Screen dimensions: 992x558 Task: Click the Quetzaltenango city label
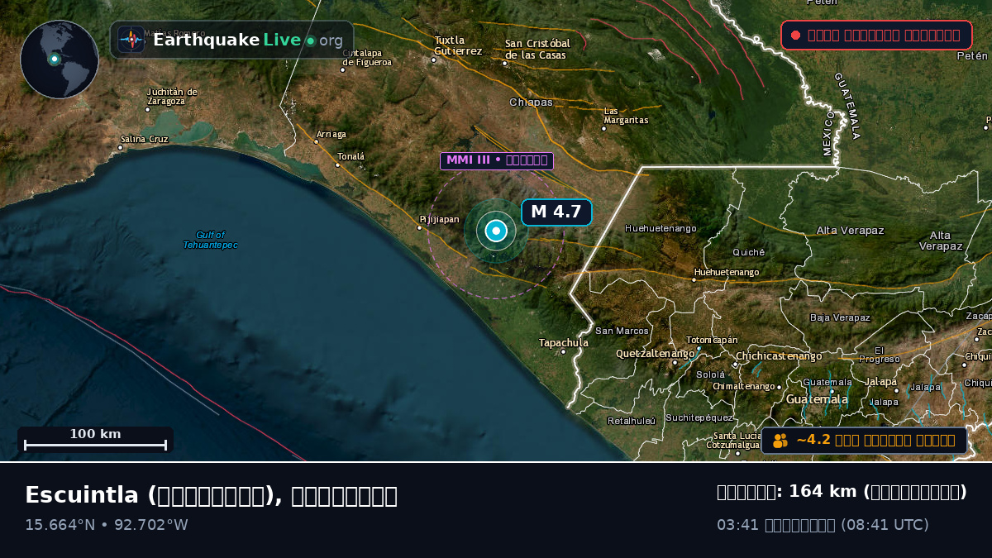tap(656, 353)
